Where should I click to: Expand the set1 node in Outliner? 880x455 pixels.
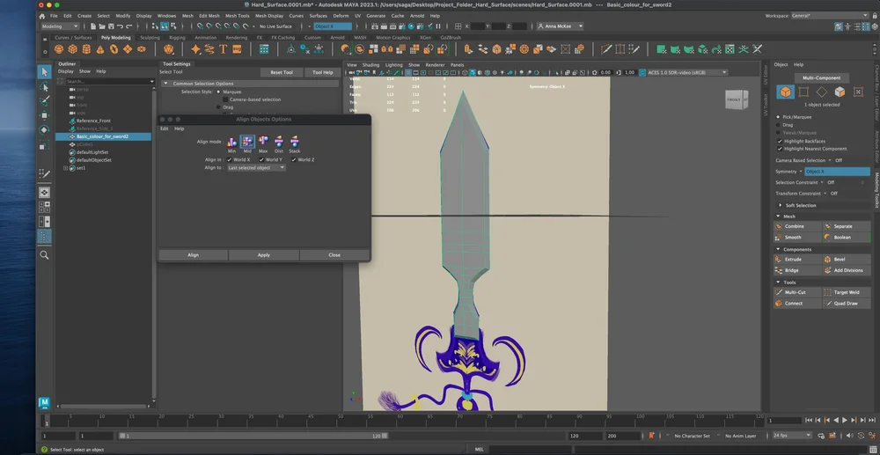coord(65,168)
